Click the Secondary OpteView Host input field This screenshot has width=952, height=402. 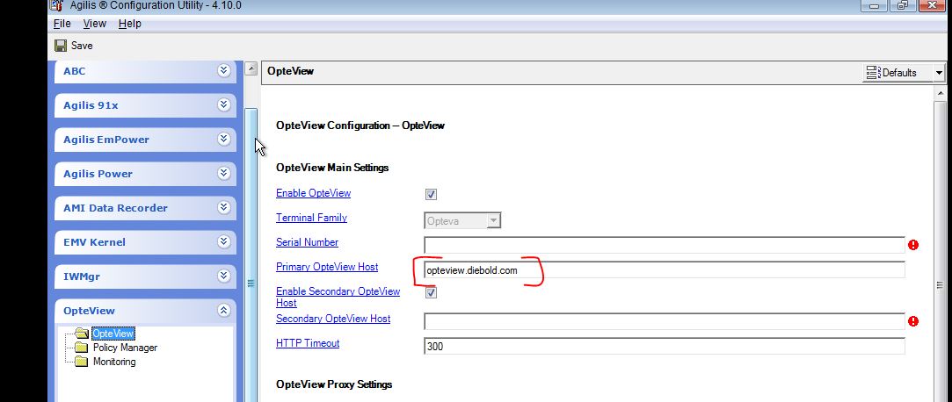pyautogui.click(x=665, y=321)
